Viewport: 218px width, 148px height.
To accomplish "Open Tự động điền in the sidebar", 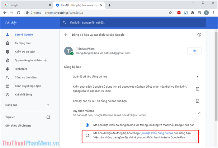I will (23, 43).
